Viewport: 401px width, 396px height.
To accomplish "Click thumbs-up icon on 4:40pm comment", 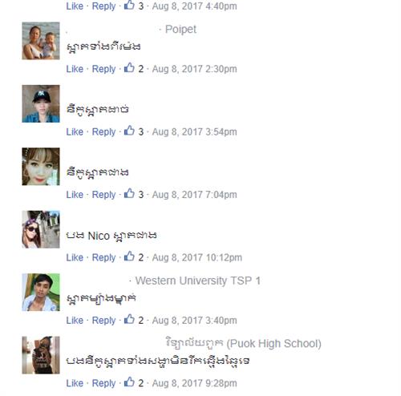I will click(x=129, y=5).
